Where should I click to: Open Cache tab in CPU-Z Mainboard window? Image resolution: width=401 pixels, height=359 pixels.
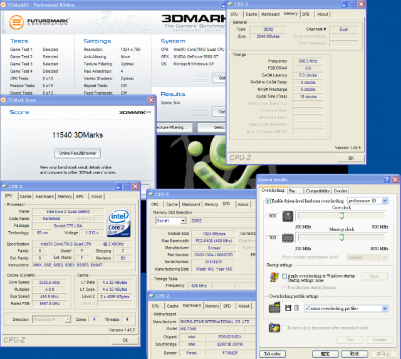pyautogui.click(x=173, y=306)
